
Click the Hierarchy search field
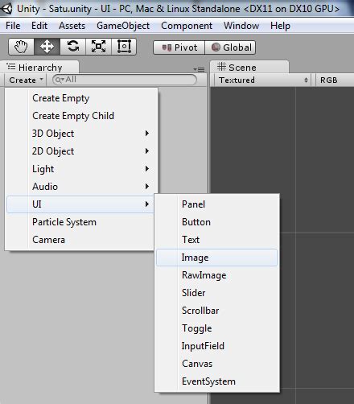[125, 80]
